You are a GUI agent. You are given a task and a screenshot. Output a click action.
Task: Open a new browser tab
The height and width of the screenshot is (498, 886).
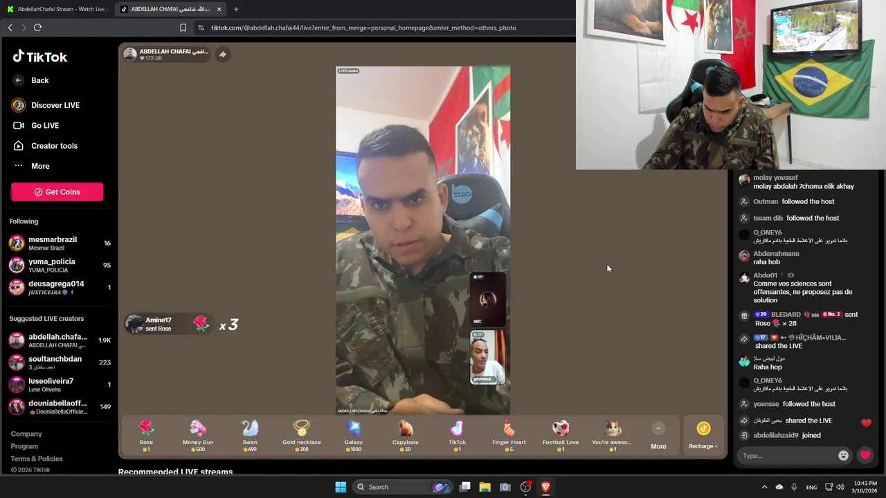pos(236,9)
